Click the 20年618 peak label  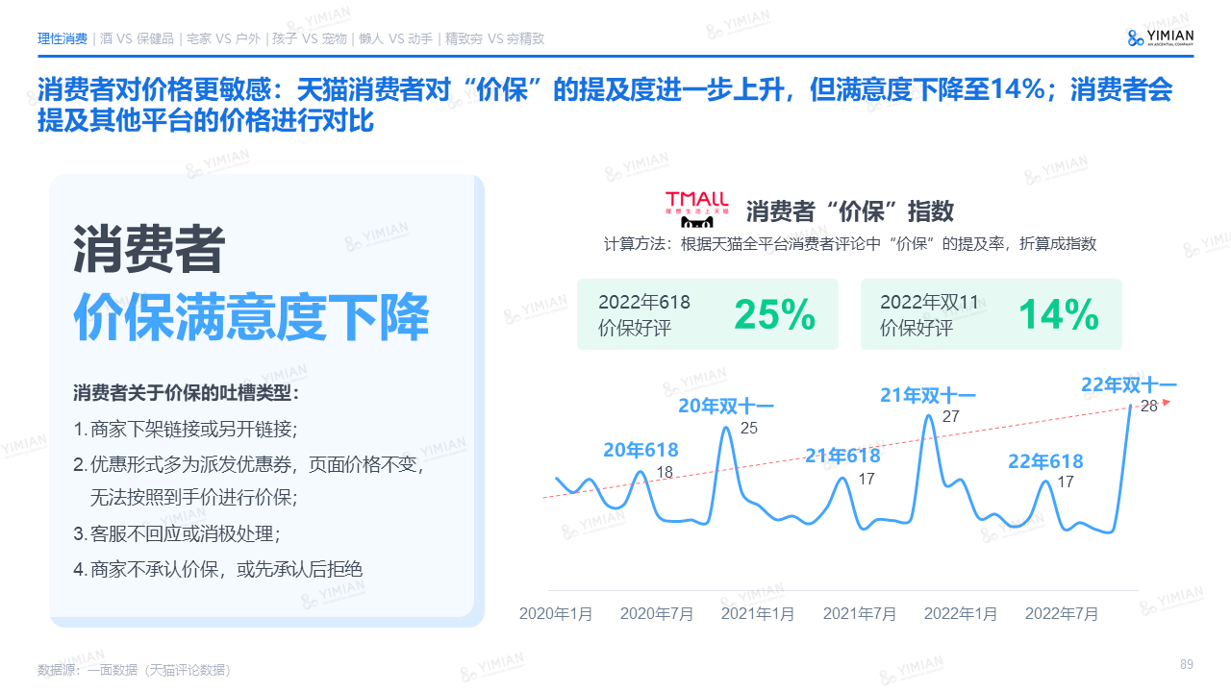[x=641, y=450]
